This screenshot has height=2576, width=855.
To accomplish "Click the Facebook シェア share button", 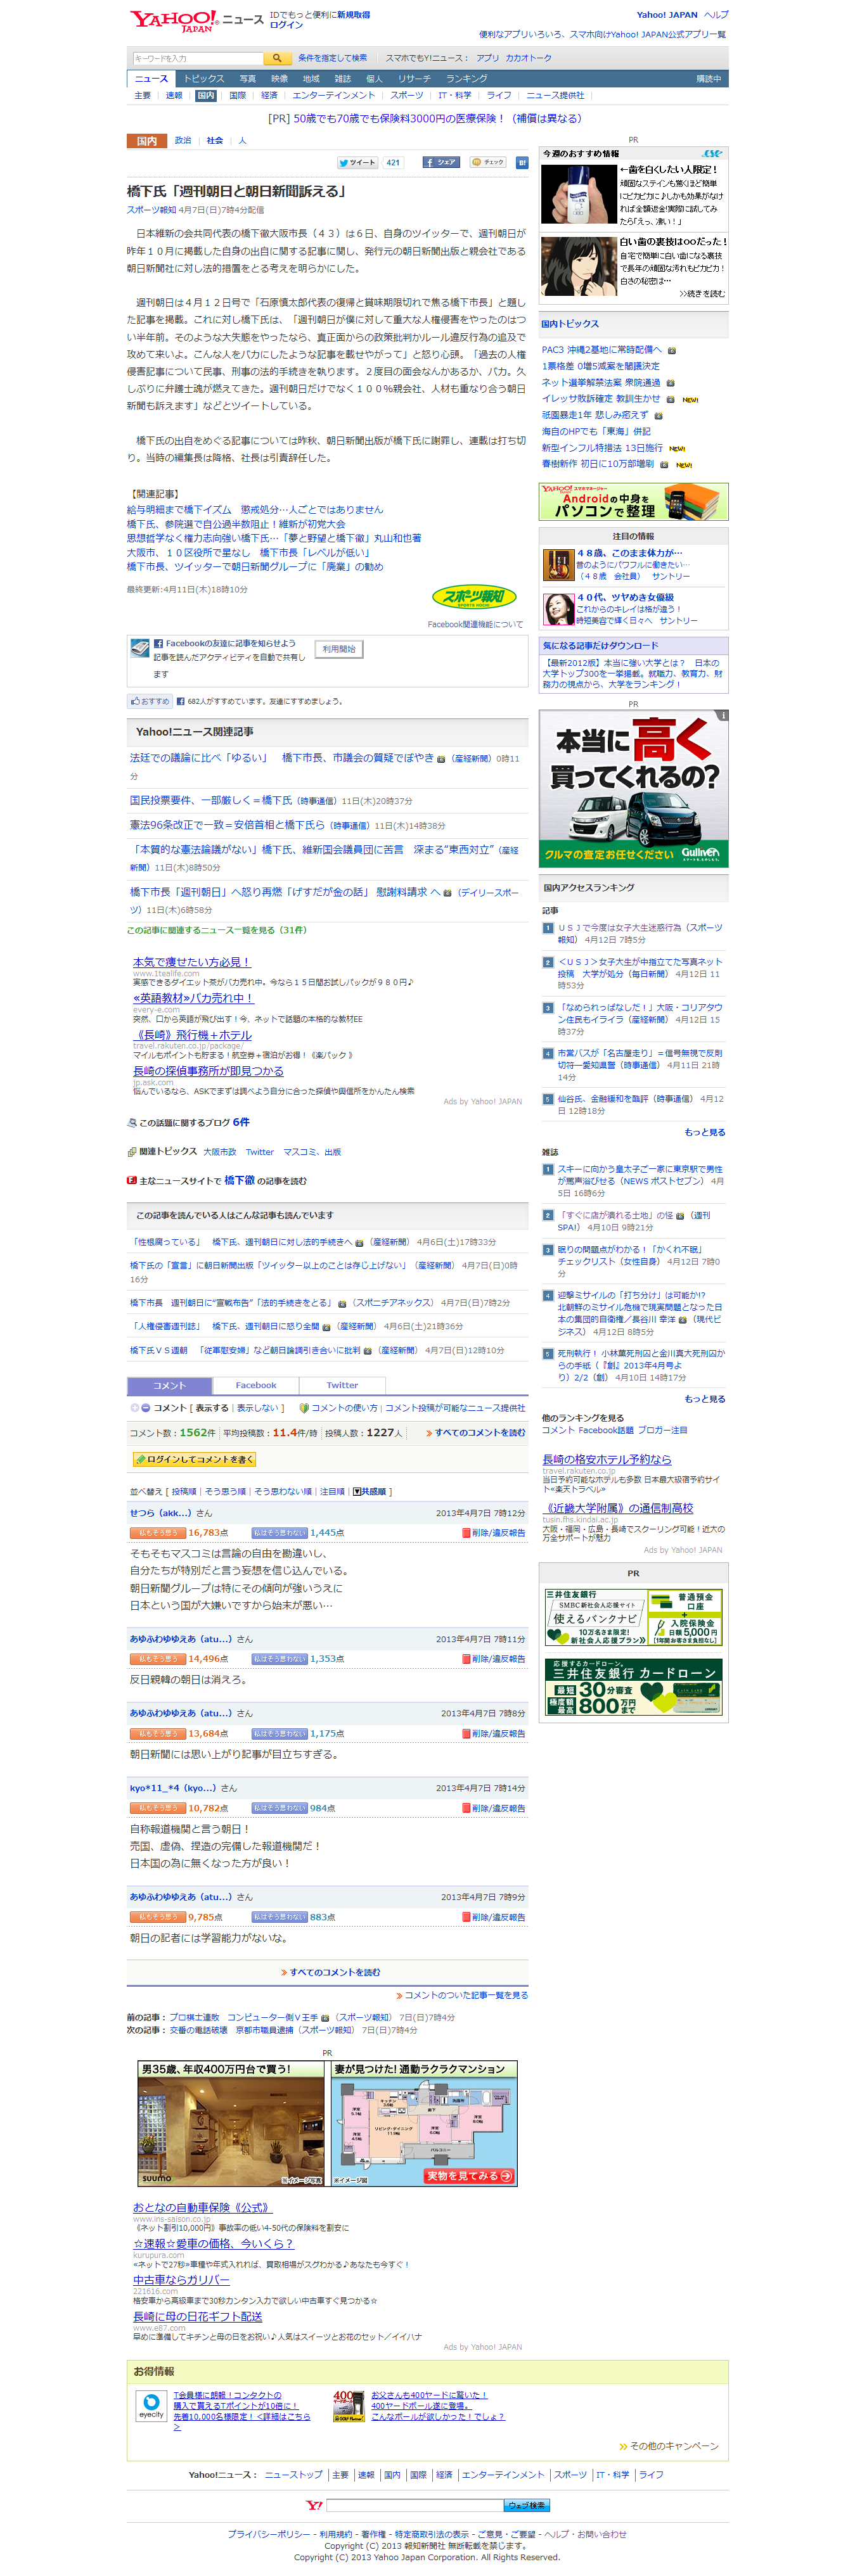I will pyautogui.click(x=441, y=162).
